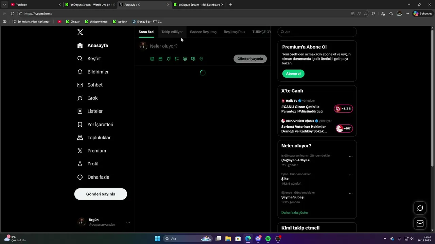Open the read aloud toolbar icon
435x244 pixels.
pyautogui.click(x=359, y=14)
